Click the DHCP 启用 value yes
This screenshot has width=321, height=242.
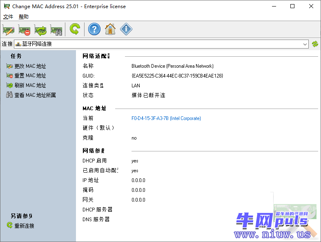pos(135,161)
